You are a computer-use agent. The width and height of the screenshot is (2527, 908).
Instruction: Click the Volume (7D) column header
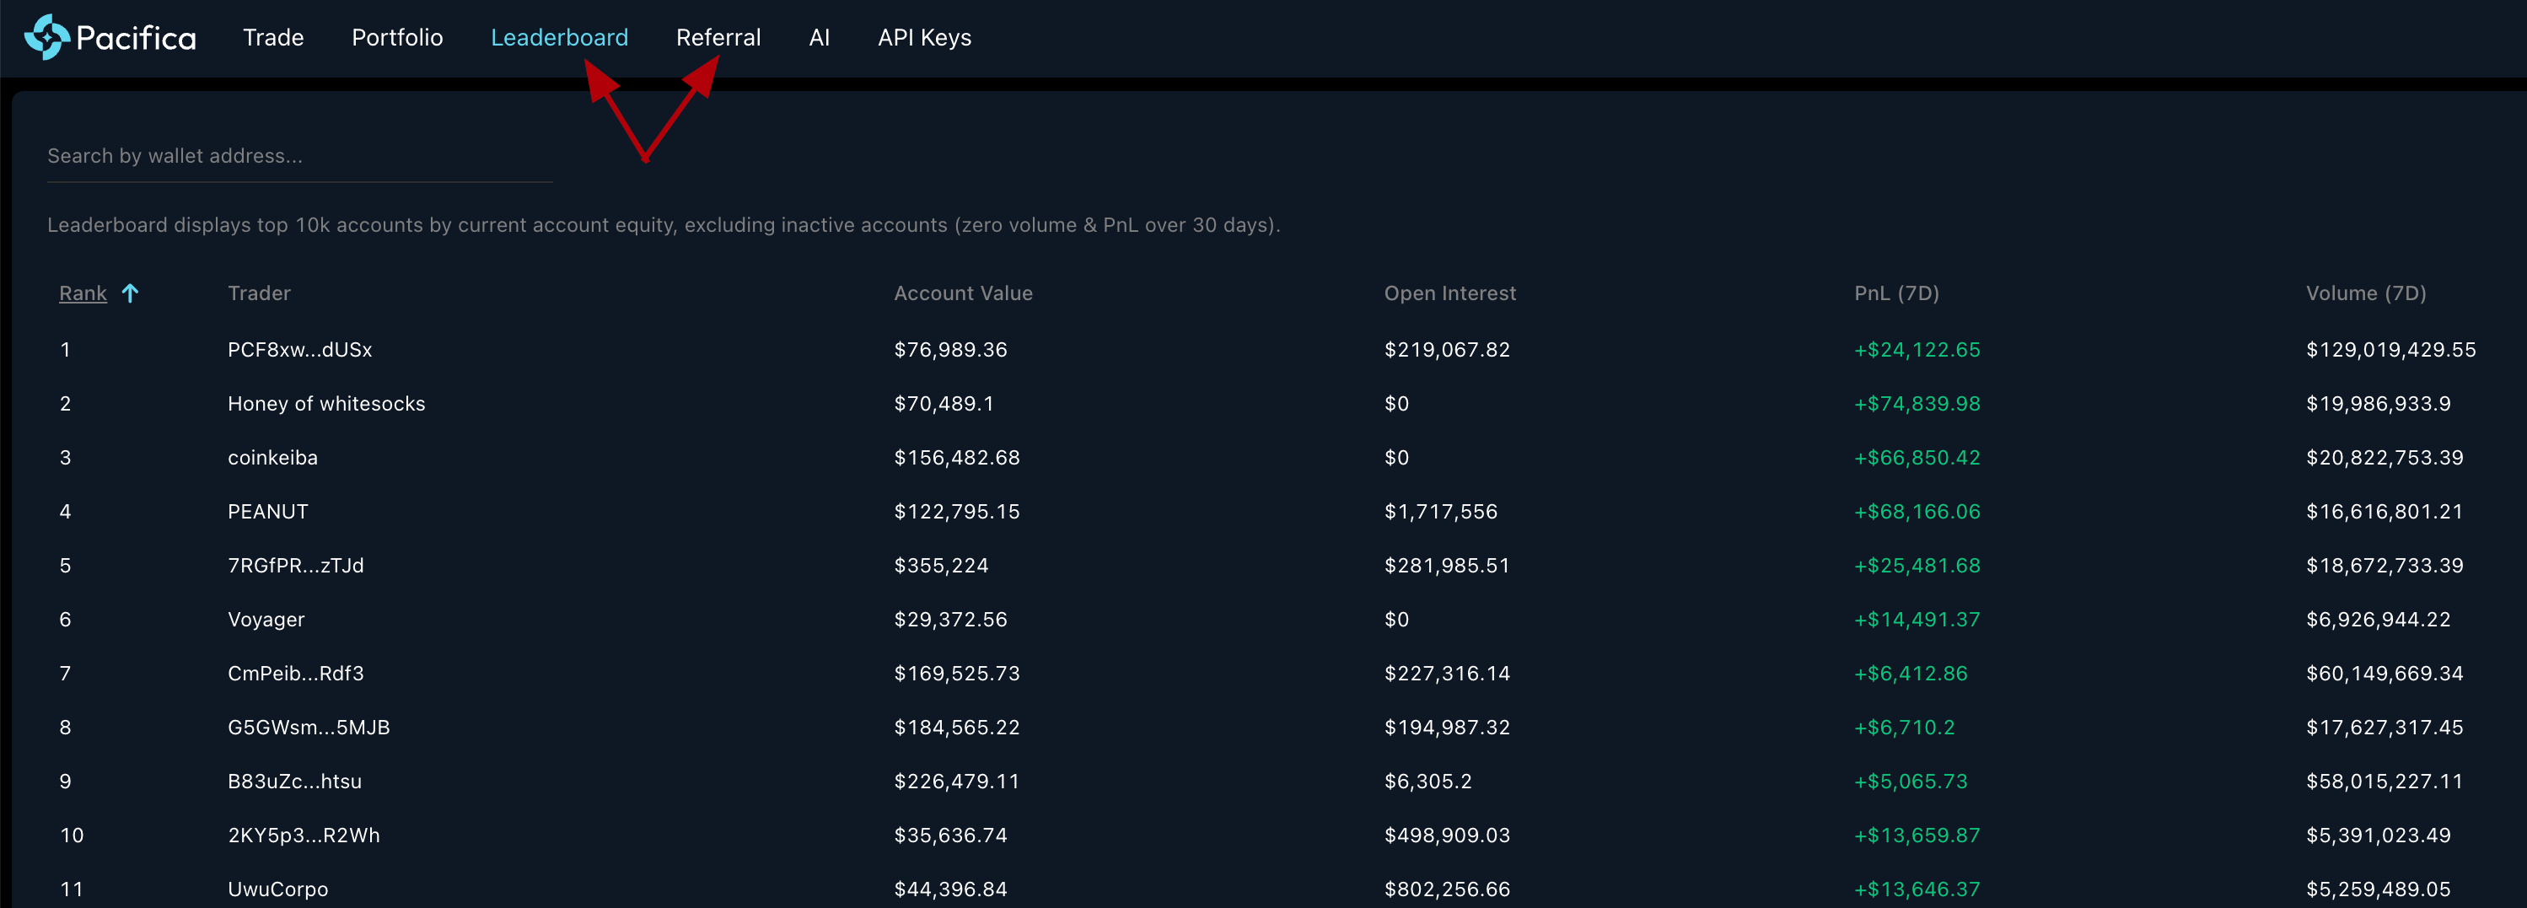pyautogui.click(x=2365, y=293)
